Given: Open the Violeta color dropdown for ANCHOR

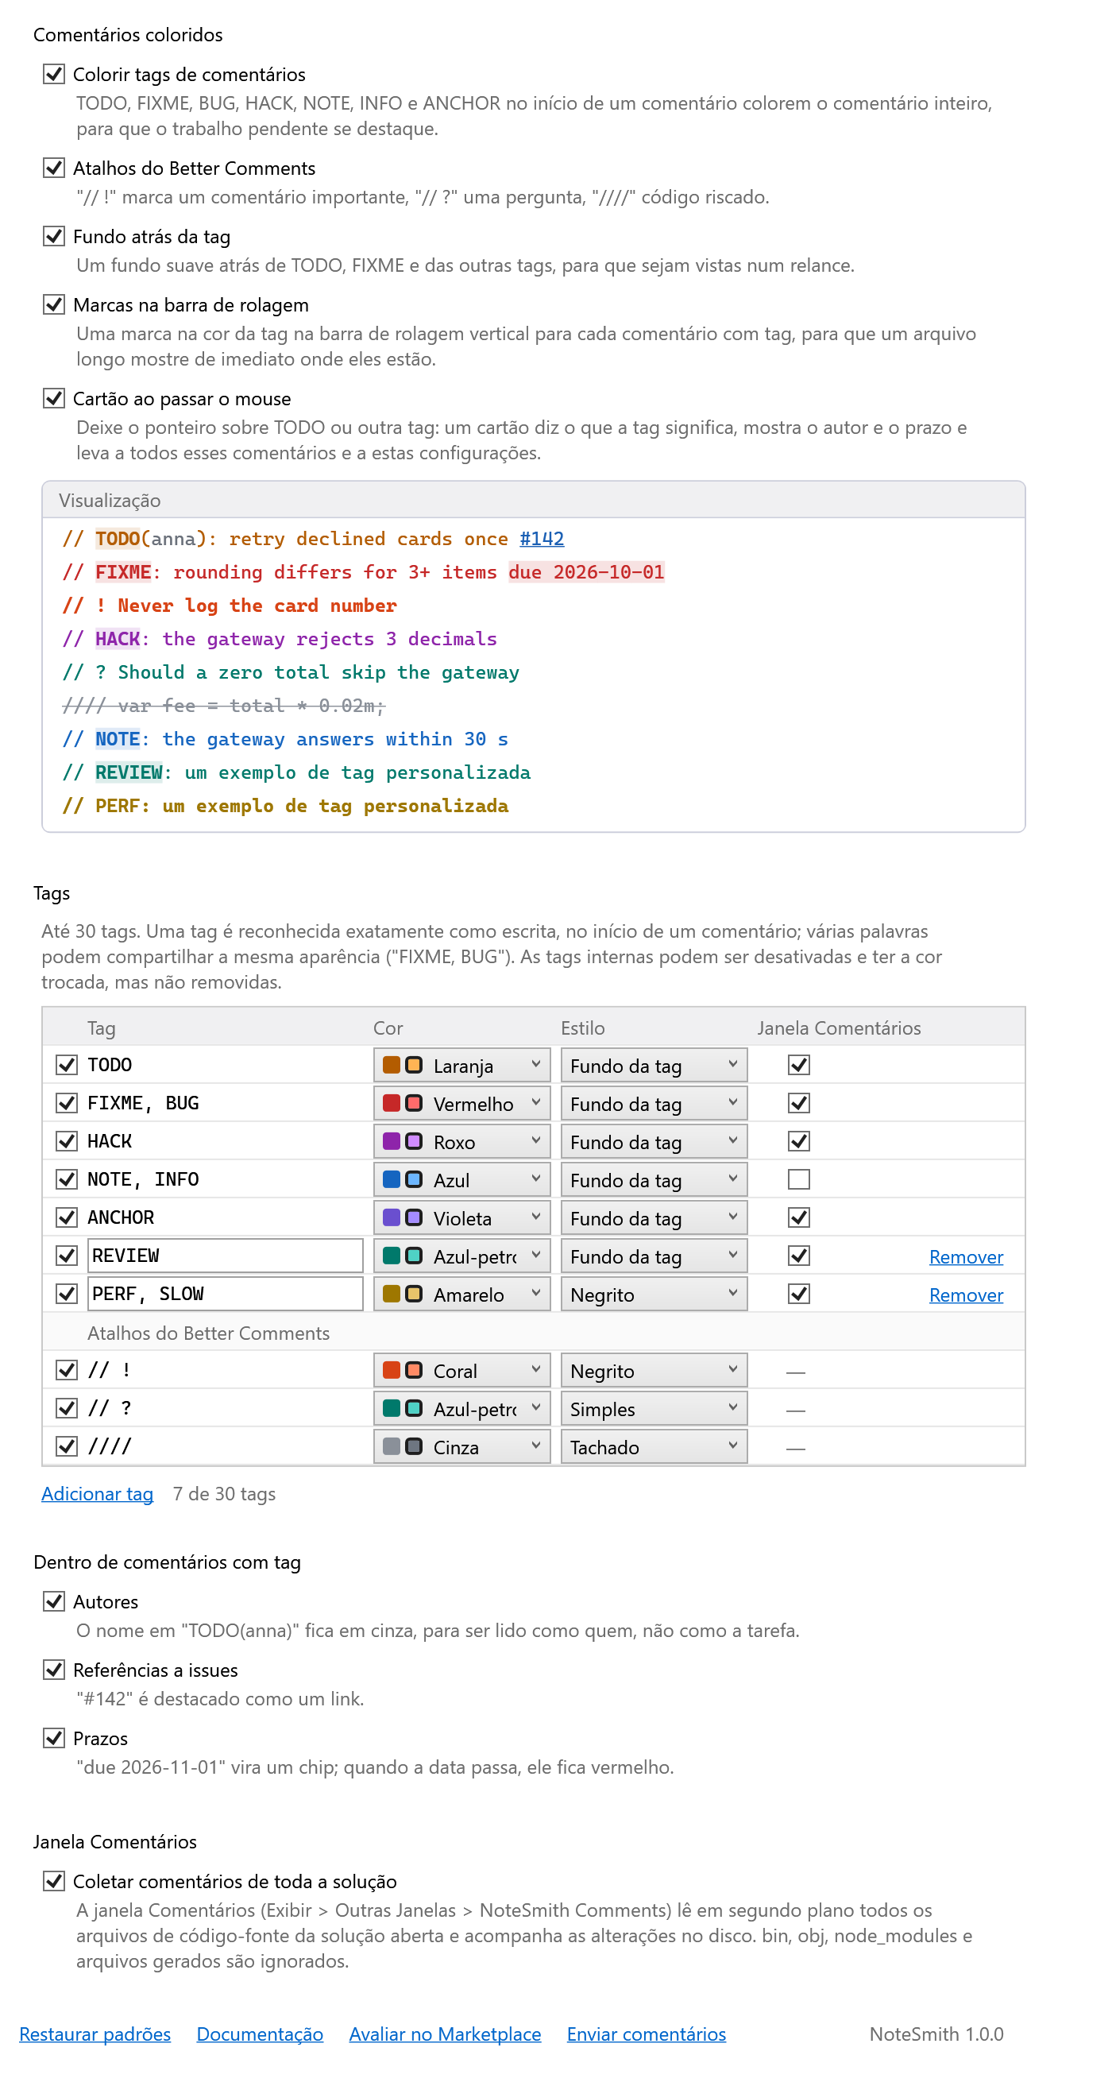Looking at the screenshot, I should (x=461, y=1217).
